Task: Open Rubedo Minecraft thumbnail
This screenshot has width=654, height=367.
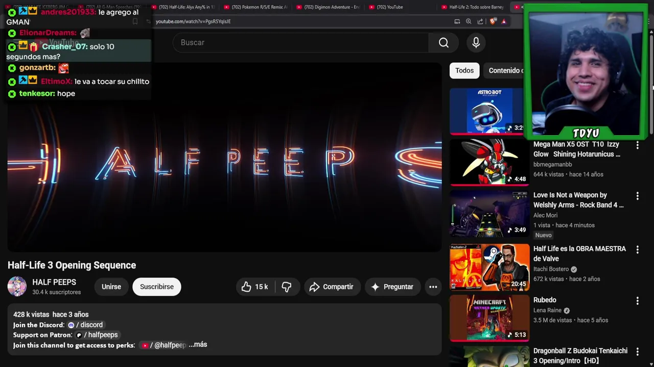Action: click(x=489, y=318)
